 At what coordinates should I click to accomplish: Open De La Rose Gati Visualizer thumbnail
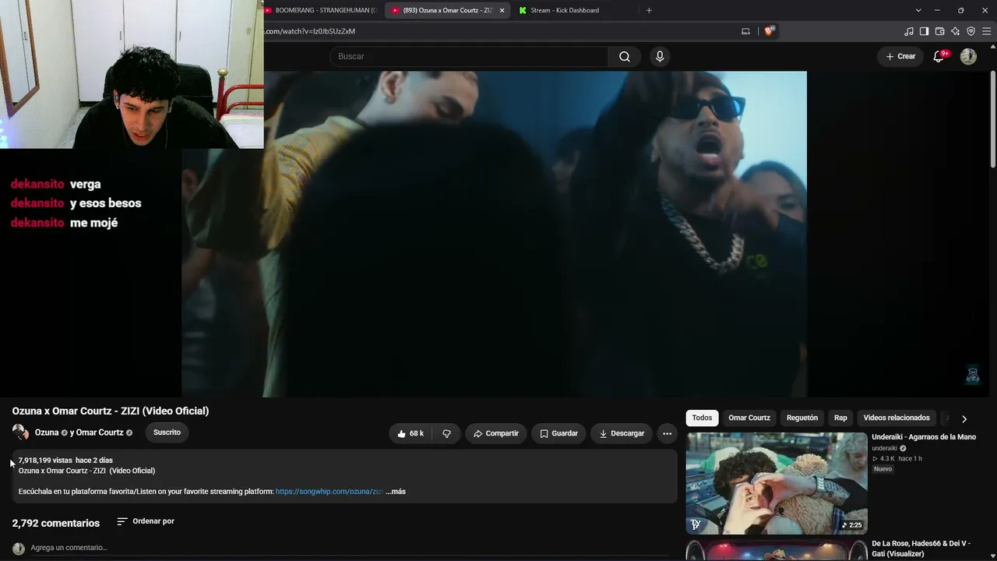point(777,550)
